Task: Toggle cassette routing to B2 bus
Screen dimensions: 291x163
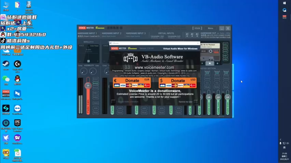Action: [x=225, y=59]
